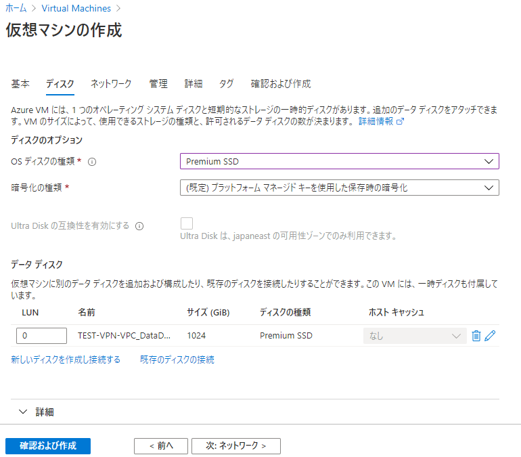Viewport: 521px width, 457px height.
Task: Go to the タグ tab
Action: coord(226,84)
